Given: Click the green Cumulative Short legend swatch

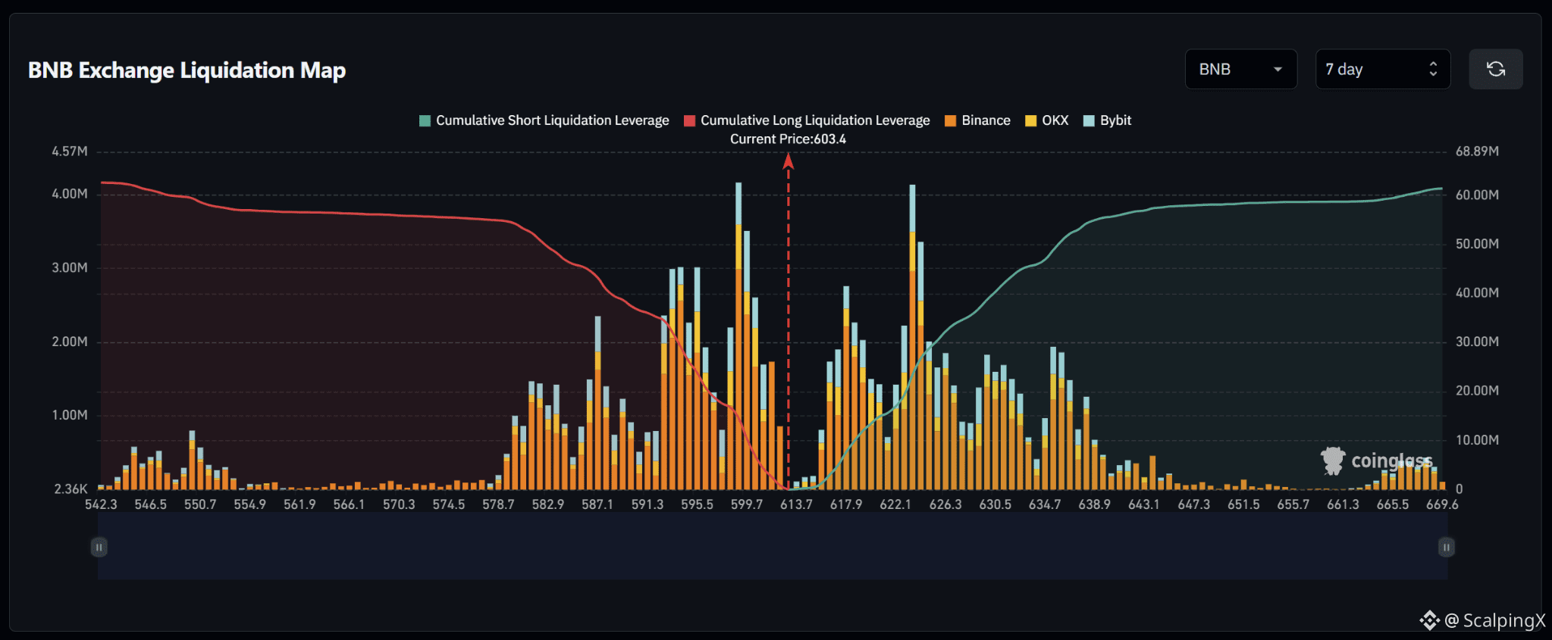Looking at the screenshot, I should [425, 121].
